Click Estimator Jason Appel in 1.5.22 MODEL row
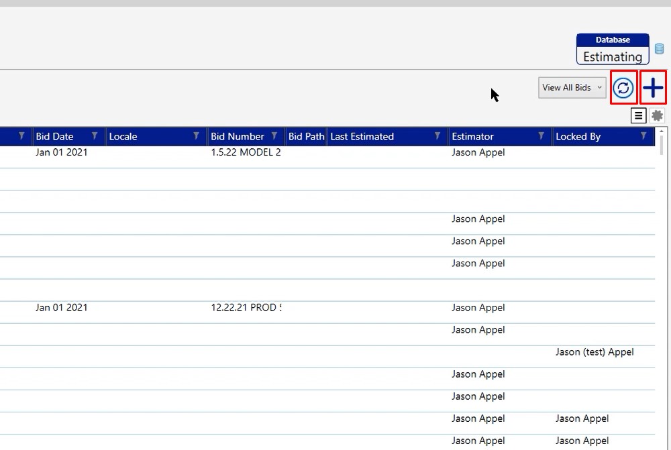This screenshot has height=450, width=671. coord(478,152)
